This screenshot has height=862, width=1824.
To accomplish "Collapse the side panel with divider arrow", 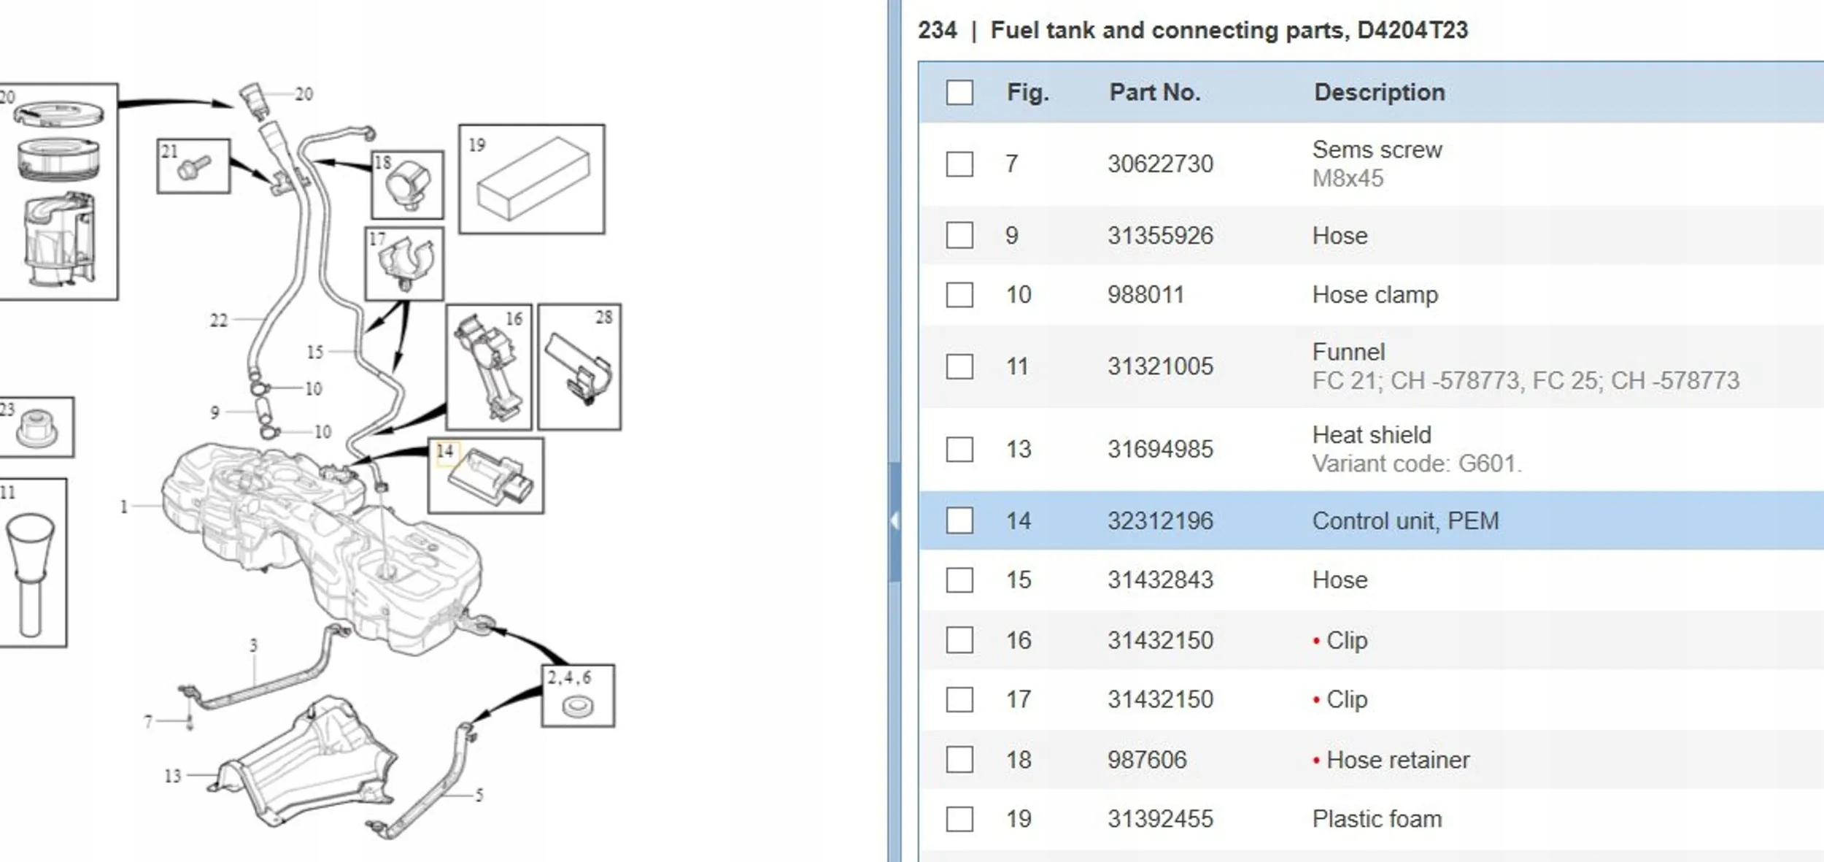I will coord(894,520).
